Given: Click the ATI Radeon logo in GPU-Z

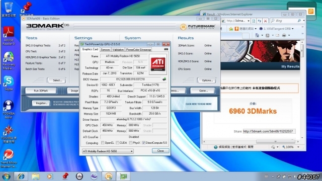Looking at the screenshot, I should tap(158, 64).
